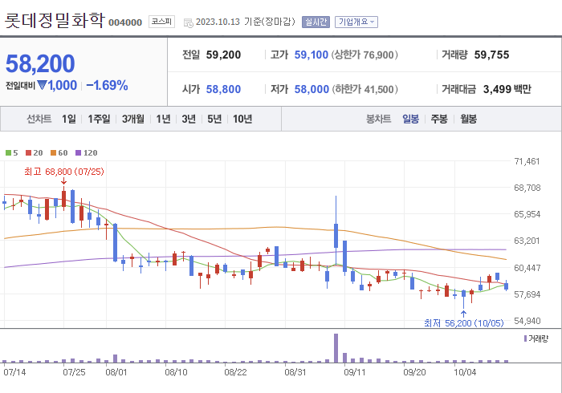Click the calendar icon before the date

tap(188, 23)
